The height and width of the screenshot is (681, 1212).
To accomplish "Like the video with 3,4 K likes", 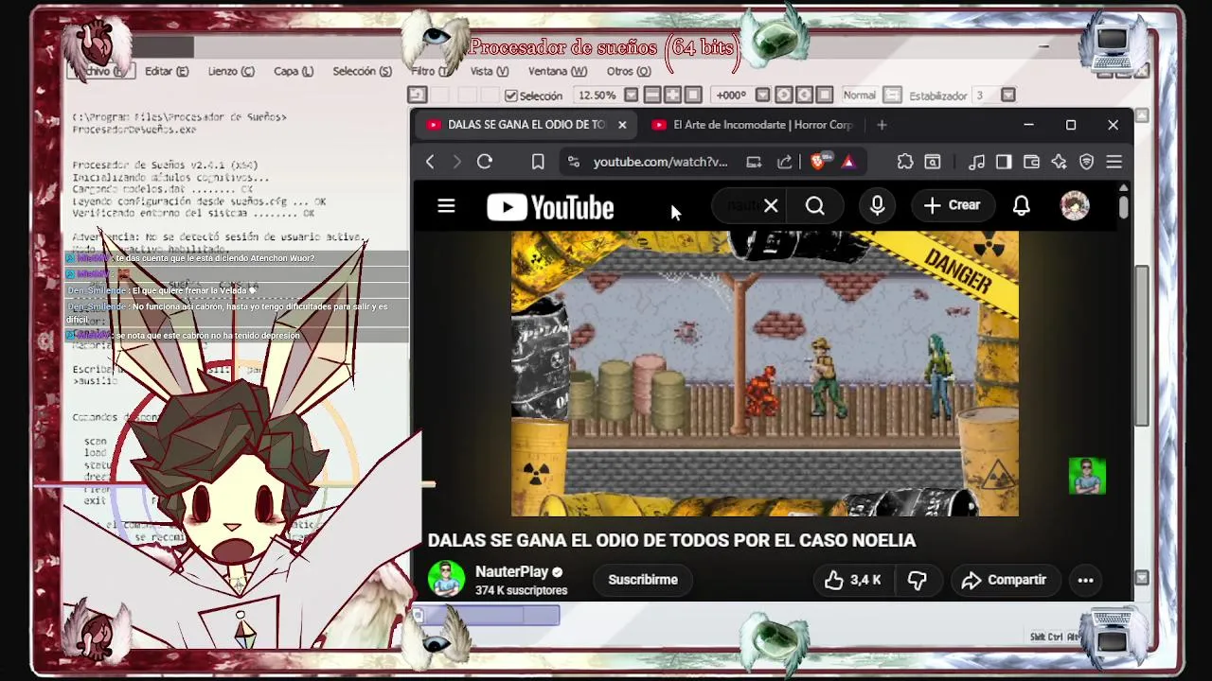I will [852, 580].
